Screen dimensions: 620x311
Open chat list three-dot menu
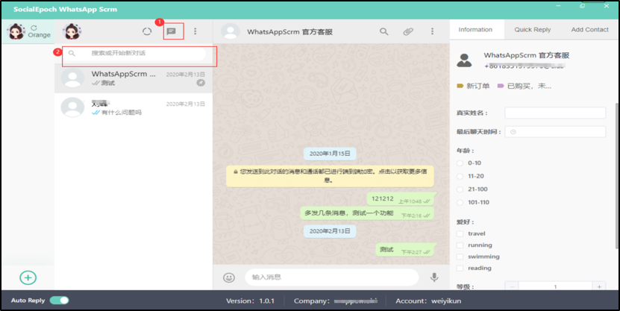(x=195, y=31)
